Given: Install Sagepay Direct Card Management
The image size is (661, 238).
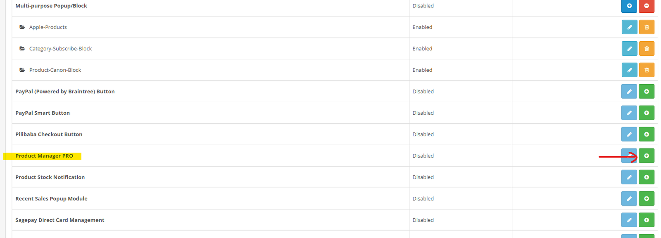Looking at the screenshot, I should tap(646, 220).
